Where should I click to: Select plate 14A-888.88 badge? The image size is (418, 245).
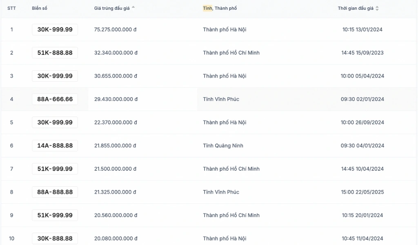click(55, 145)
